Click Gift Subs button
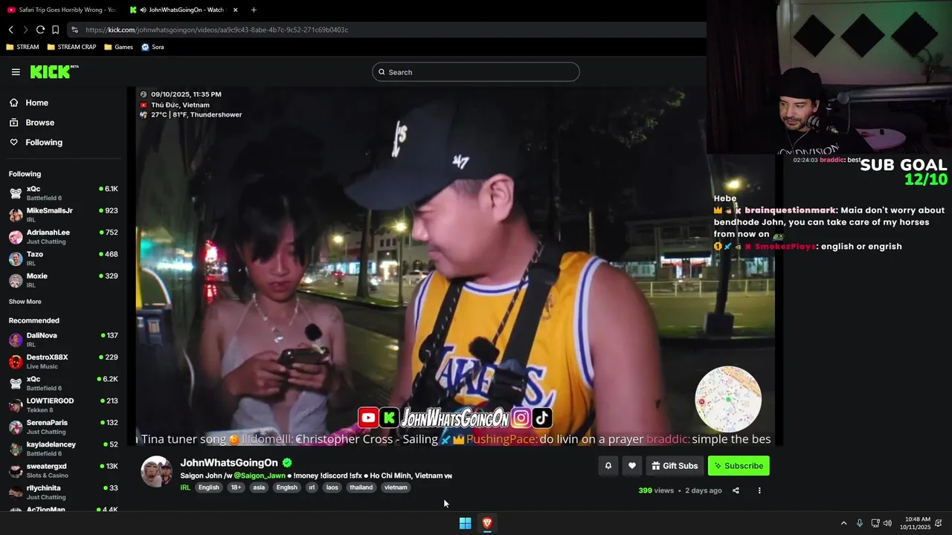 (x=675, y=466)
